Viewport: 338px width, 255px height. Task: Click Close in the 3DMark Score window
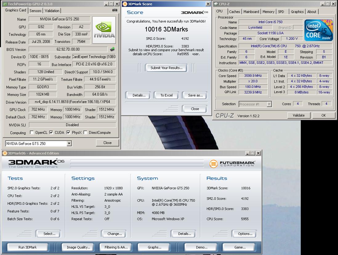[195, 109]
